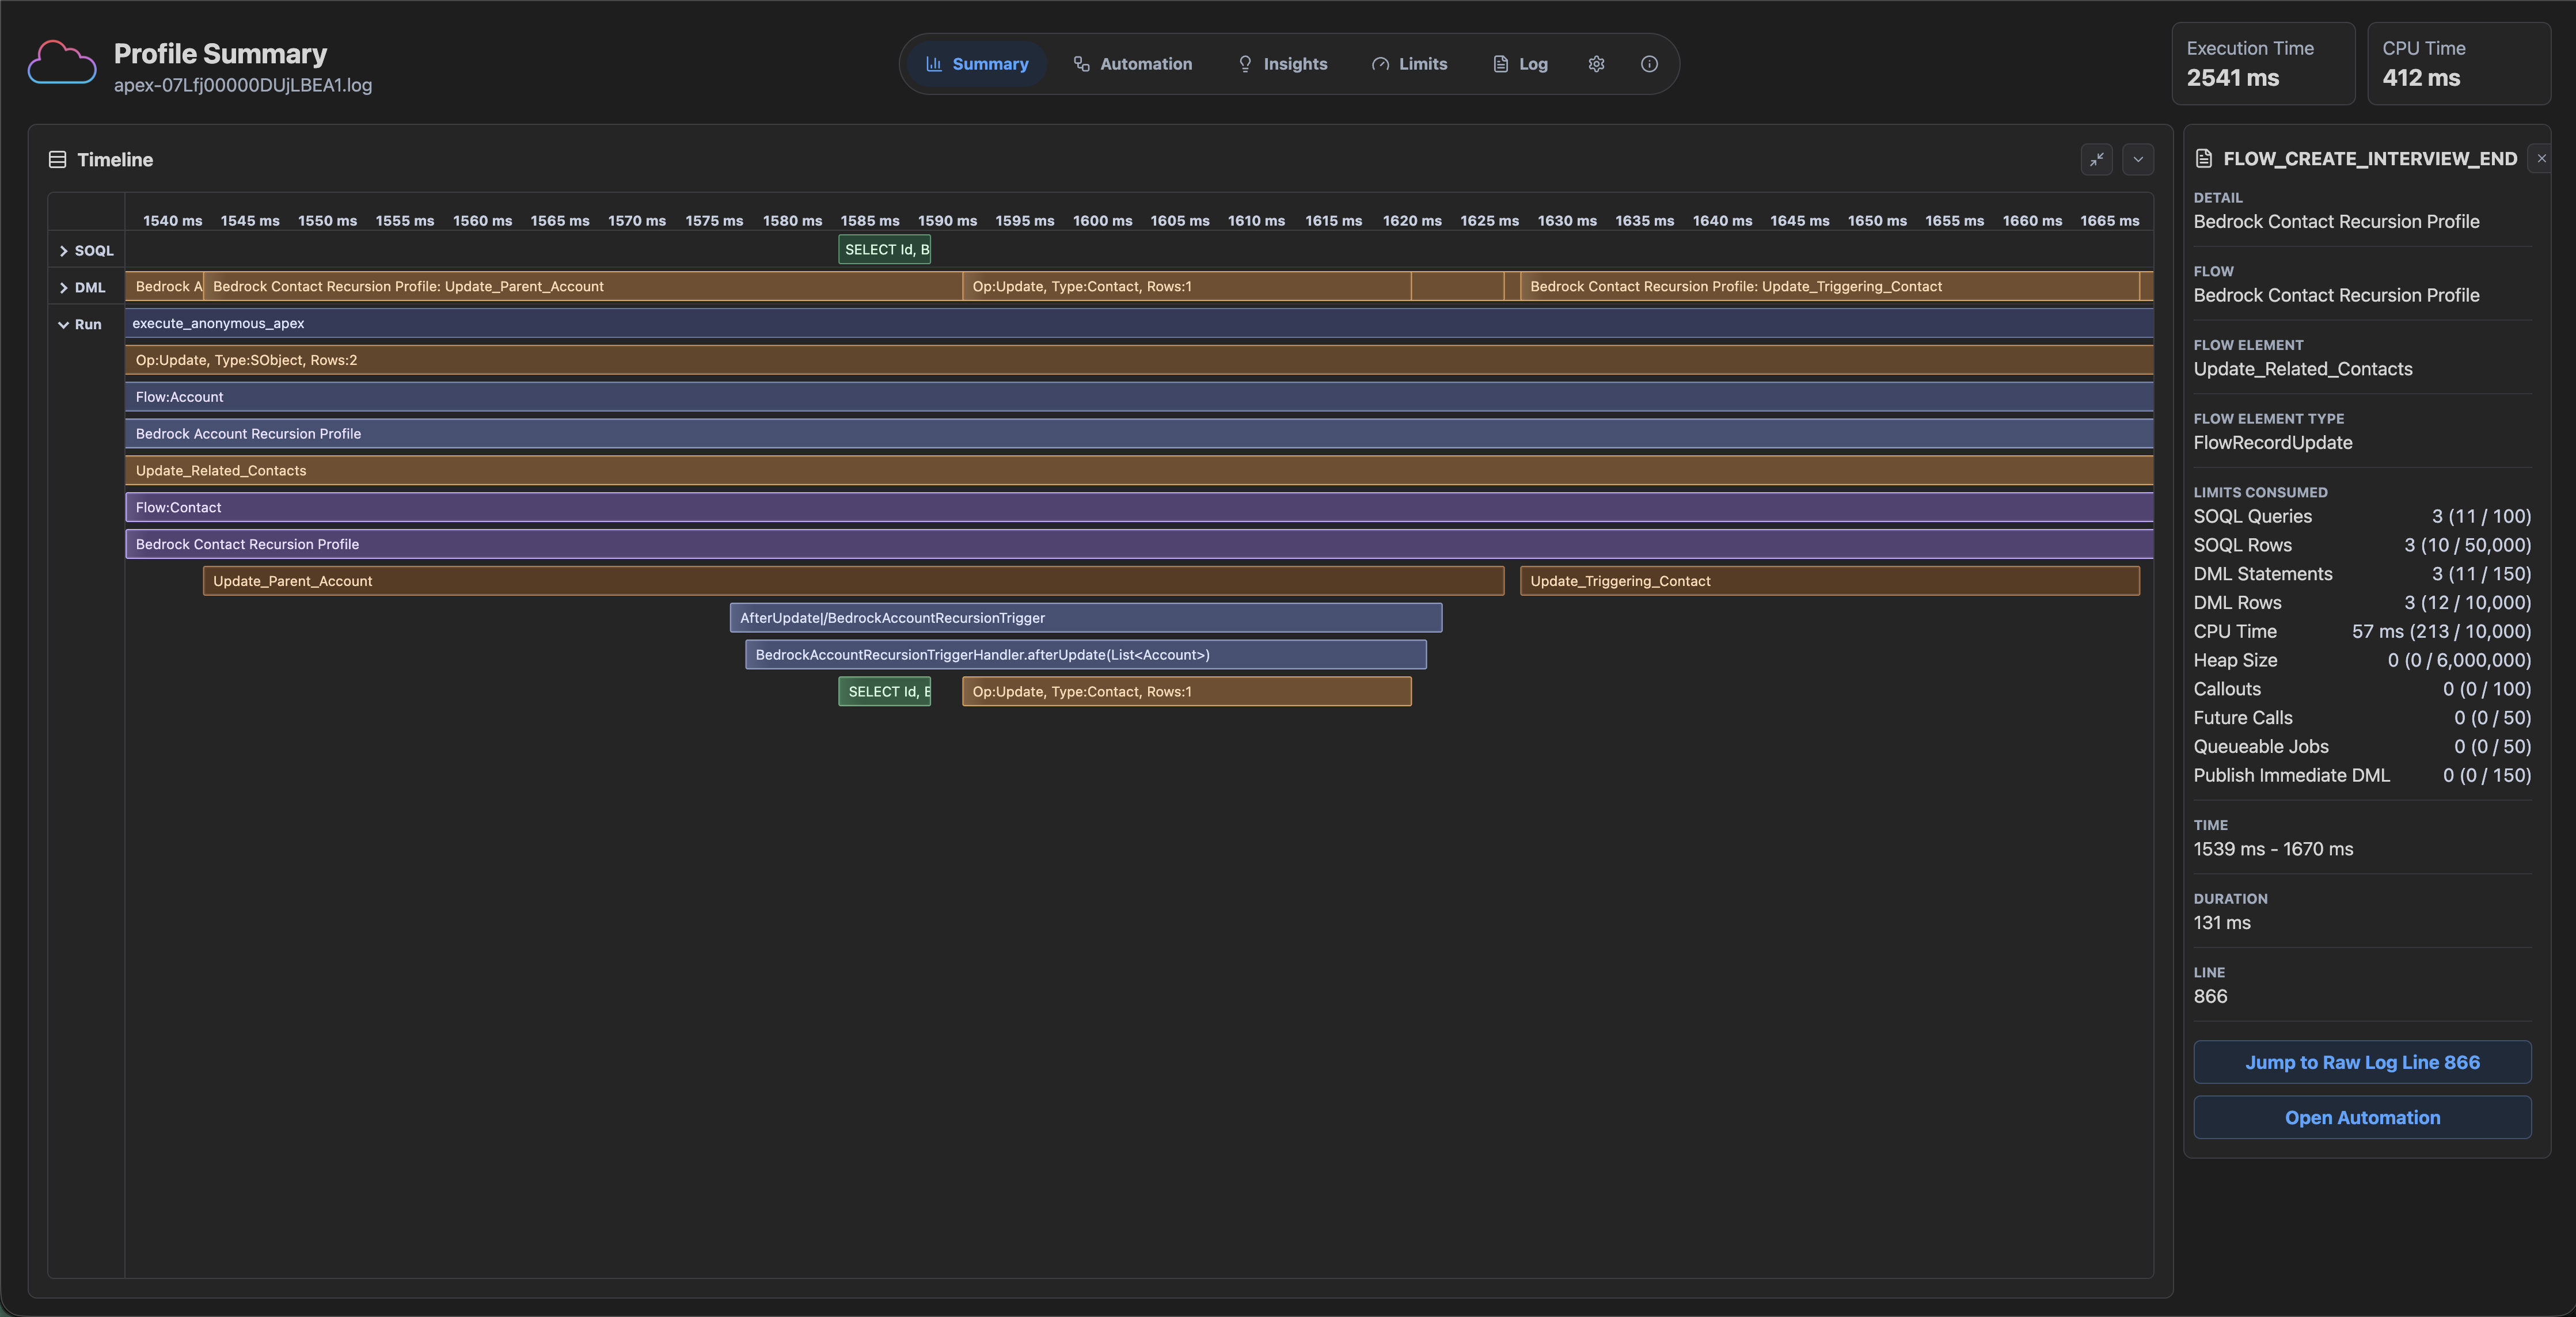Screen dimensions: 2576x1317
Task: Open the timeline chevron dropdown menu
Action: (2138, 159)
